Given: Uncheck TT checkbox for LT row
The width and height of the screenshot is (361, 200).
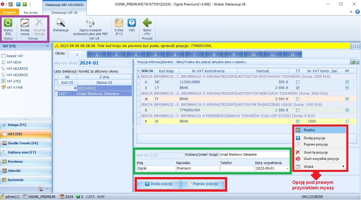Looking at the screenshot, I should 298,88.
